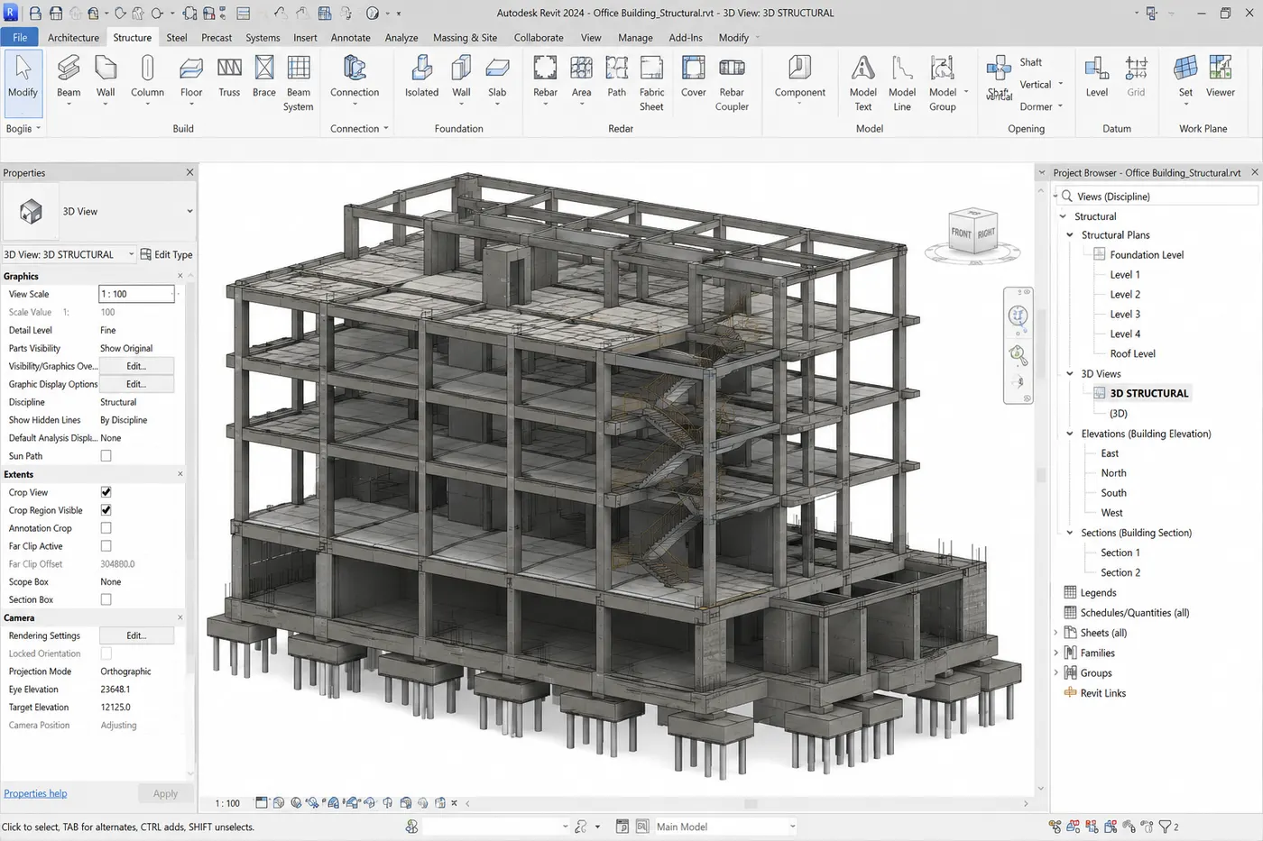This screenshot has height=841, width=1263.
Task: Open the Properties help link
Action: pyautogui.click(x=35, y=793)
